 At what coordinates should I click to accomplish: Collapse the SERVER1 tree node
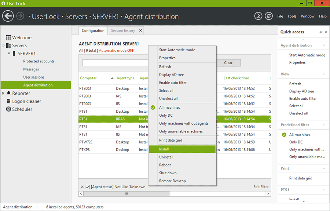tap(9, 54)
